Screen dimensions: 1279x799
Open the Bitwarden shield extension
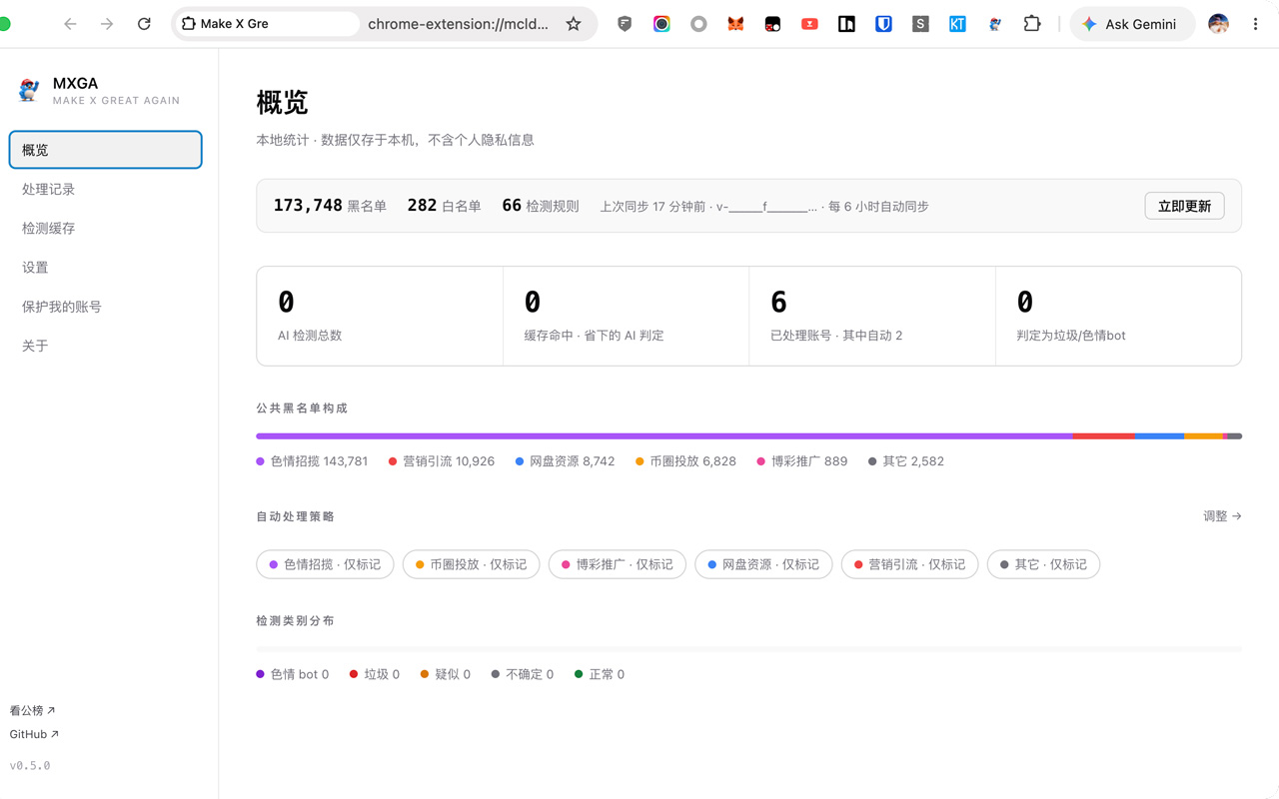click(x=883, y=24)
